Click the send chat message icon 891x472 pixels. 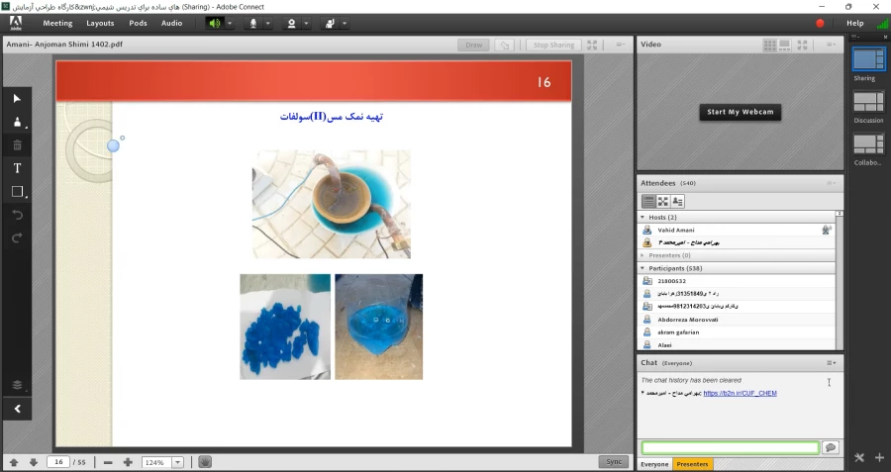point(831,447)
